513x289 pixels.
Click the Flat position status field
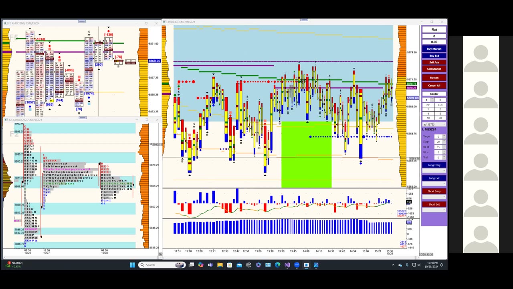[x=434, y=30]
